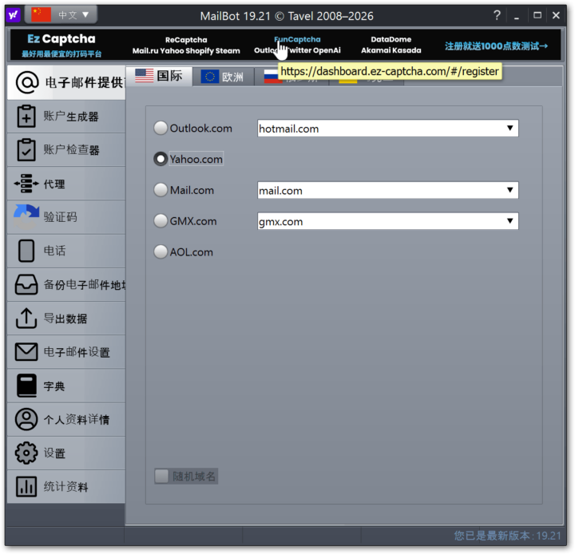Open the 统计资料 bar chart icon
Screen dimensions: 575x554
26,486
